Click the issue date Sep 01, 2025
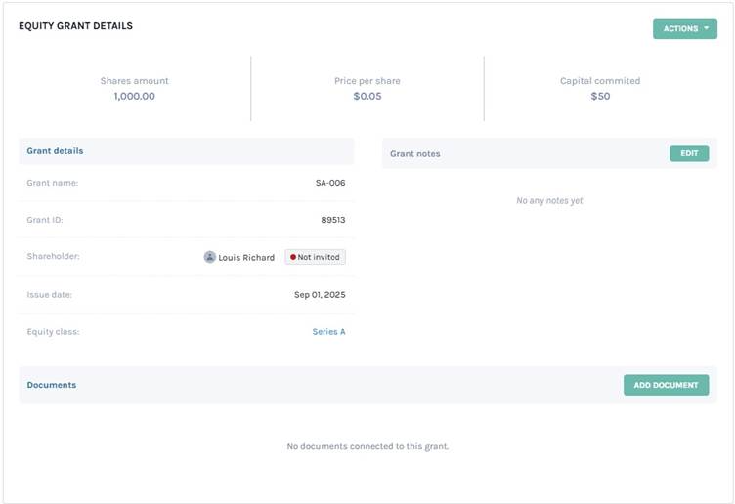The height and width of the screenshot is (504, 735). [x=319, y=295]
